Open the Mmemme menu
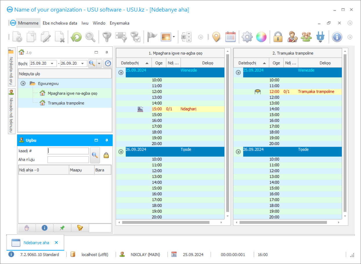This screenshot has width=361, height=264. 28,23
